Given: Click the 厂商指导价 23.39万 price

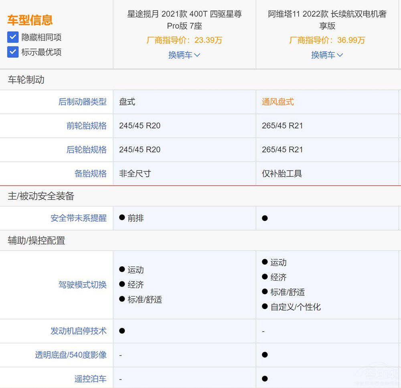Looking at the screenshot, I should (184, 40).
